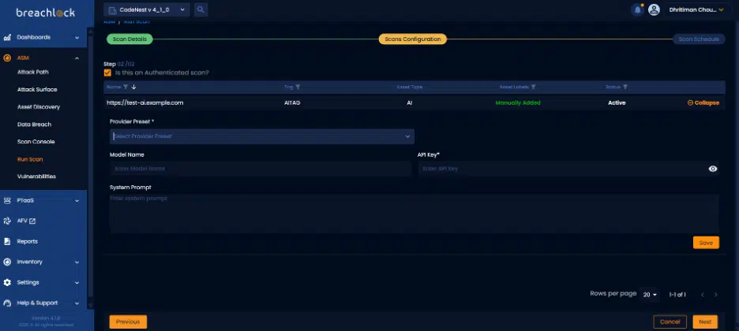Click the Next button
The height and width of the screenshot is (331, 739).
705,322
